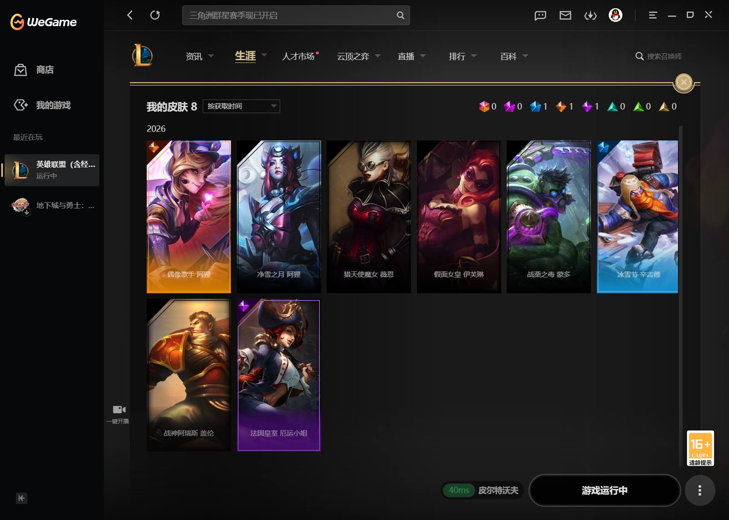Open the 按获取时间 sort dropdown
This screenshot has width=729, height=520.
[x=241, y=106]
